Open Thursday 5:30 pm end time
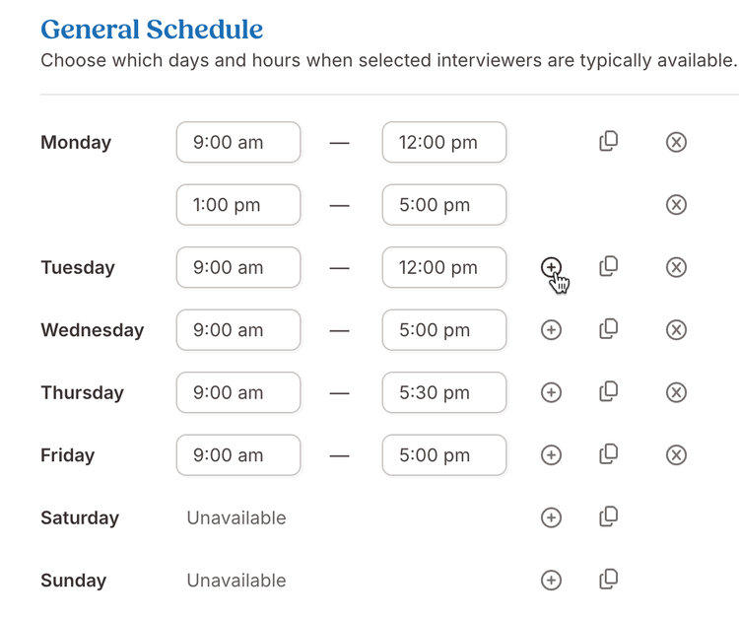Viewport: 739px width, 618px height. coord(444,392)
